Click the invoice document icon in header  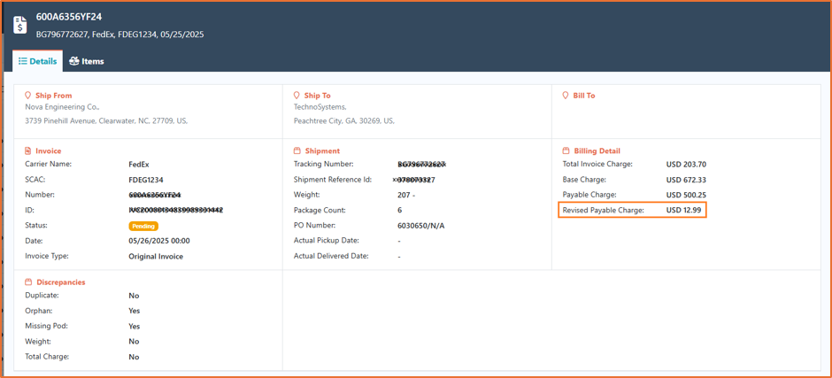tap(20, 25)
